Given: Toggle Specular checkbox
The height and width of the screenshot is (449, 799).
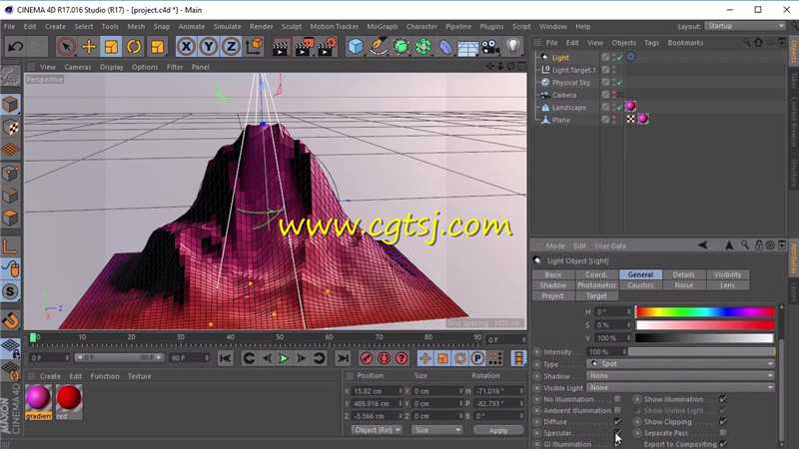Looking at the screenshot, I should coord(617,433).
